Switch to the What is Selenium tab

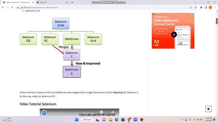click(x=18, y=2)
